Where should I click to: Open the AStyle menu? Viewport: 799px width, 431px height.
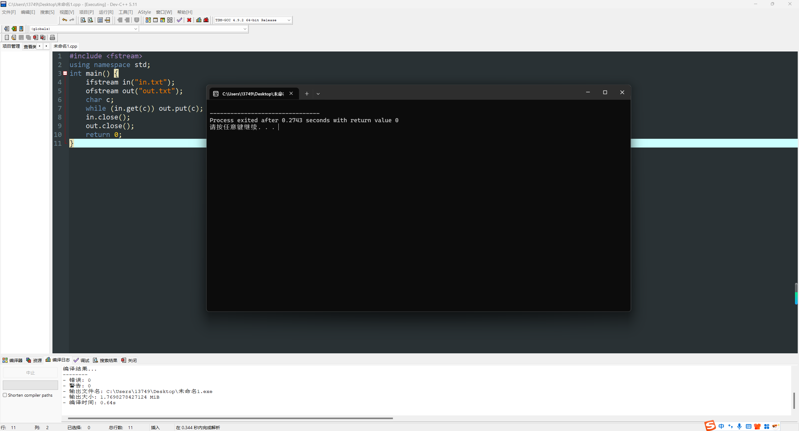point(144,12)
